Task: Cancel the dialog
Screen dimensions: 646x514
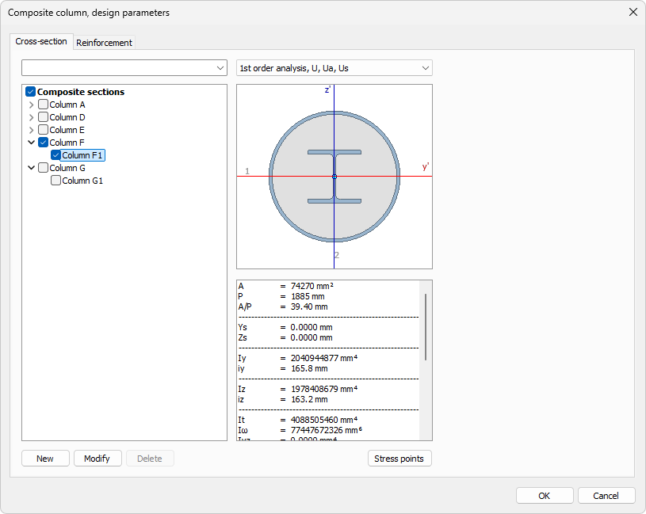Action: [606, 496]
